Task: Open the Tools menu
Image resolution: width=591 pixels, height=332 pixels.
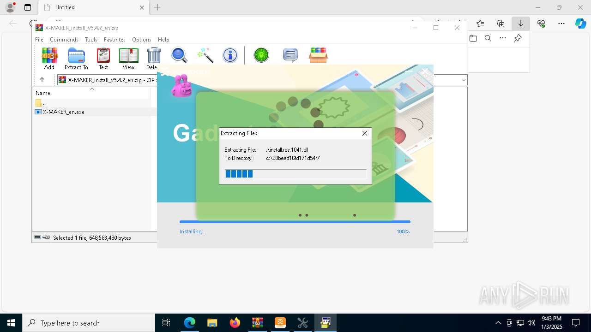Action: [91, 40]
